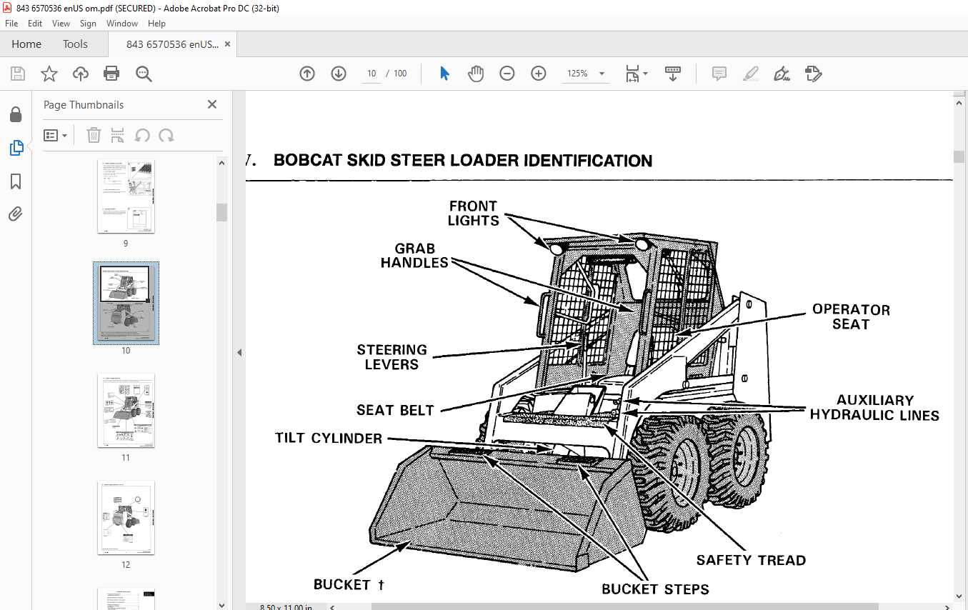
Task: Click document scroll up arrow
Action: point(959,103)
